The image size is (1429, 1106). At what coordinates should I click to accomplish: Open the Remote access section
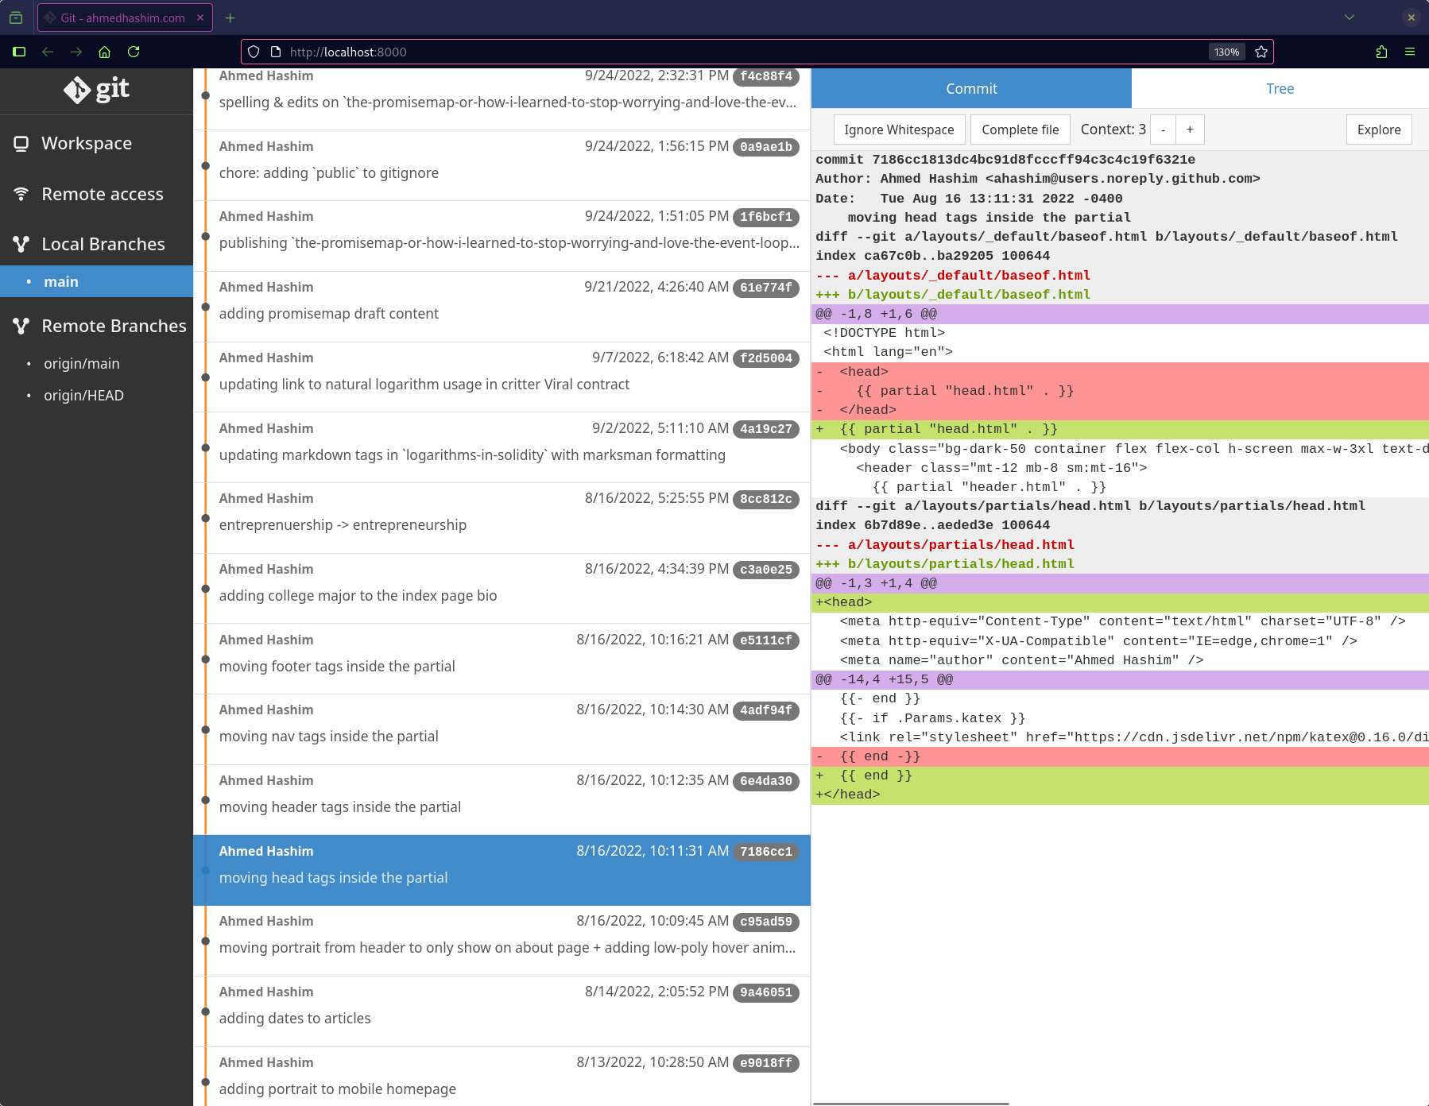[102, 195]
